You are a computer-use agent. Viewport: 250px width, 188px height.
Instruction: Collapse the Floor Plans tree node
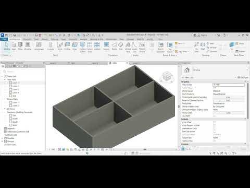(5, 79)
